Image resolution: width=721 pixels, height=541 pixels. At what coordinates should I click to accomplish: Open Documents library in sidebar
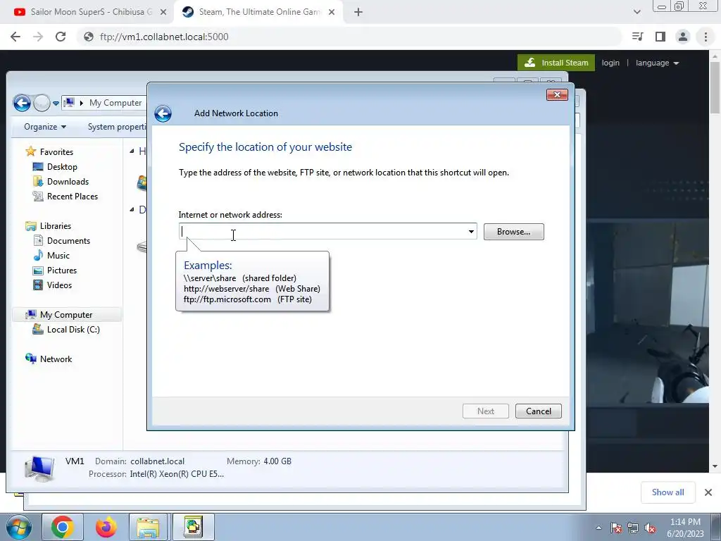click(x=68, y=241)
